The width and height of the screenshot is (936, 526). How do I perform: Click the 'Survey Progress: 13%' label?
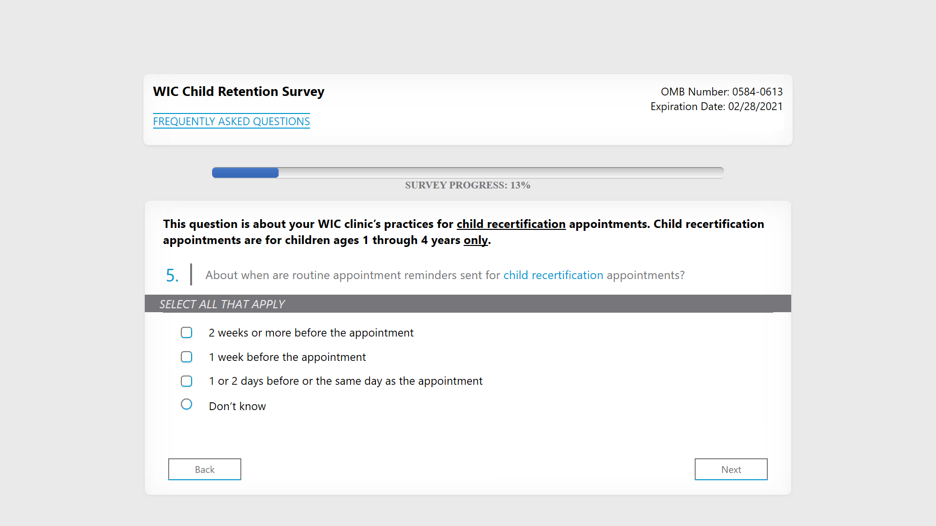point(468,185)
